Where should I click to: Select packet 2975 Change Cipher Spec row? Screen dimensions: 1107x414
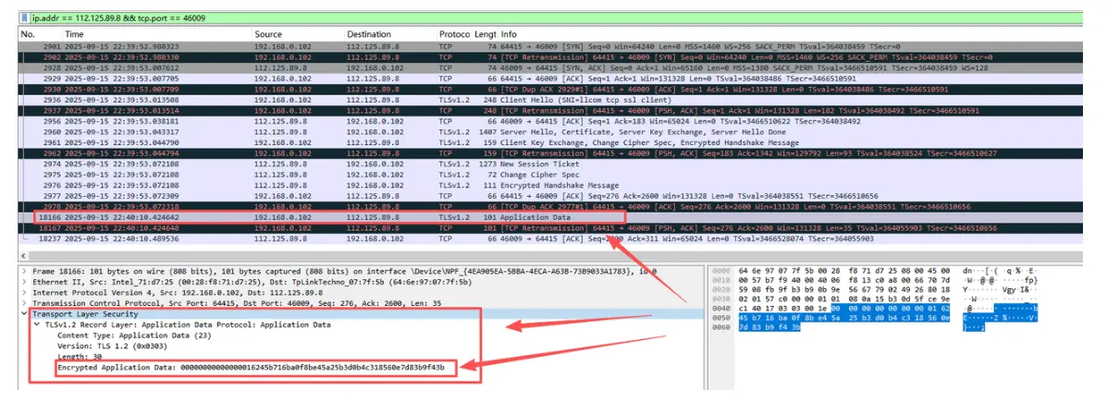point(550,175)
